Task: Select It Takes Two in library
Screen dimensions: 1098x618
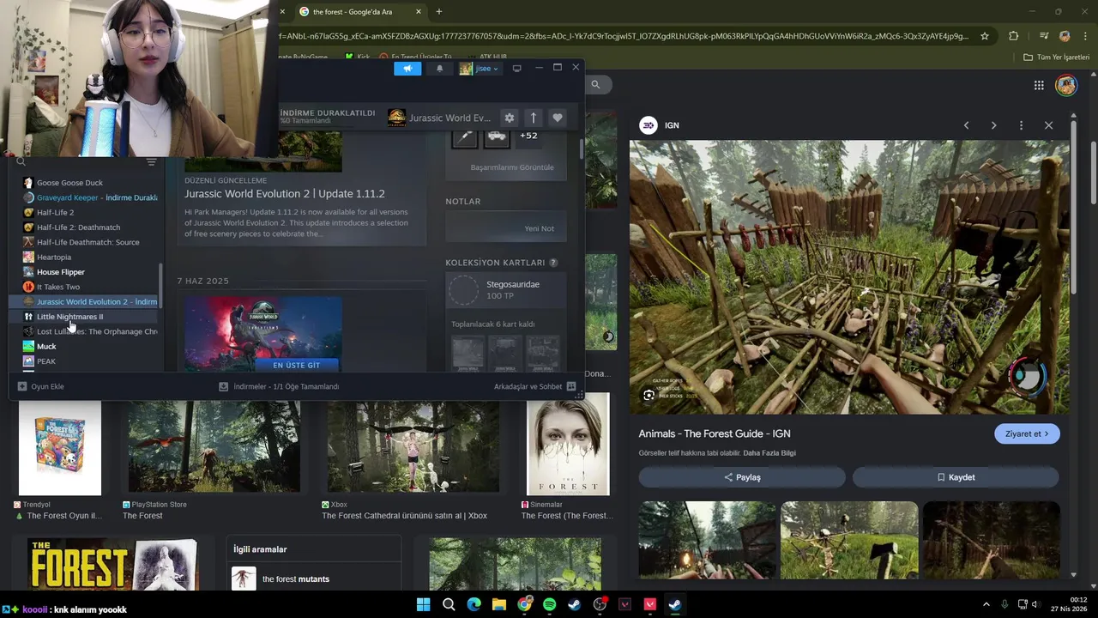Action: click(x=83, y=287)
